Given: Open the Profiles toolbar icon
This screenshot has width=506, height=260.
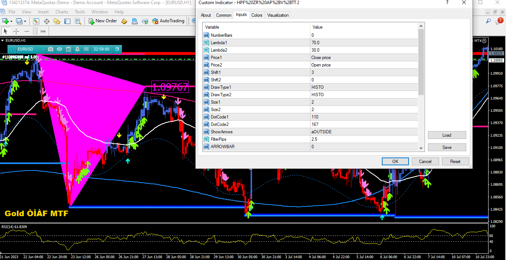Looking at the screenshot, I should pos(19,21).
